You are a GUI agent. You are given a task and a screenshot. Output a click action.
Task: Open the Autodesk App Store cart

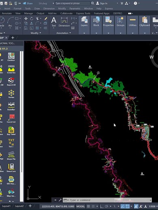click(x=122, y=3)
